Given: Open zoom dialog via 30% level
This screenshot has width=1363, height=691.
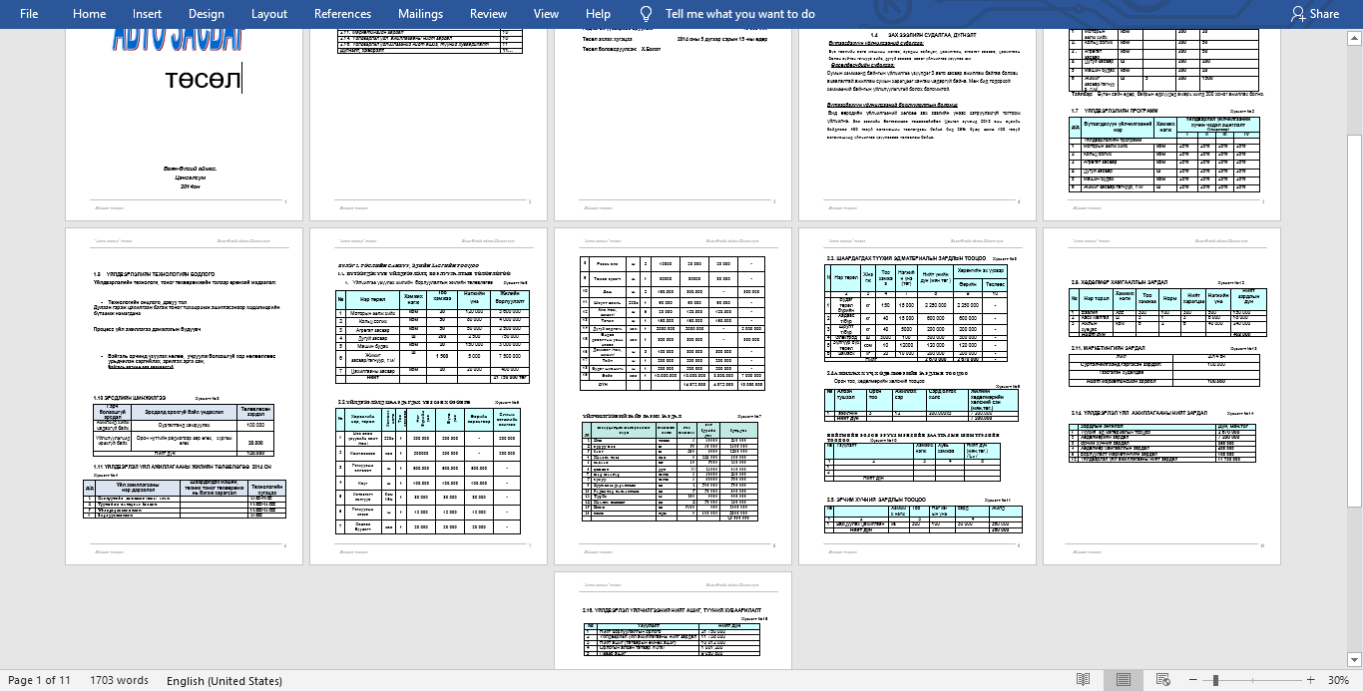Looking at the screenshot, I should click(1338, 681).
